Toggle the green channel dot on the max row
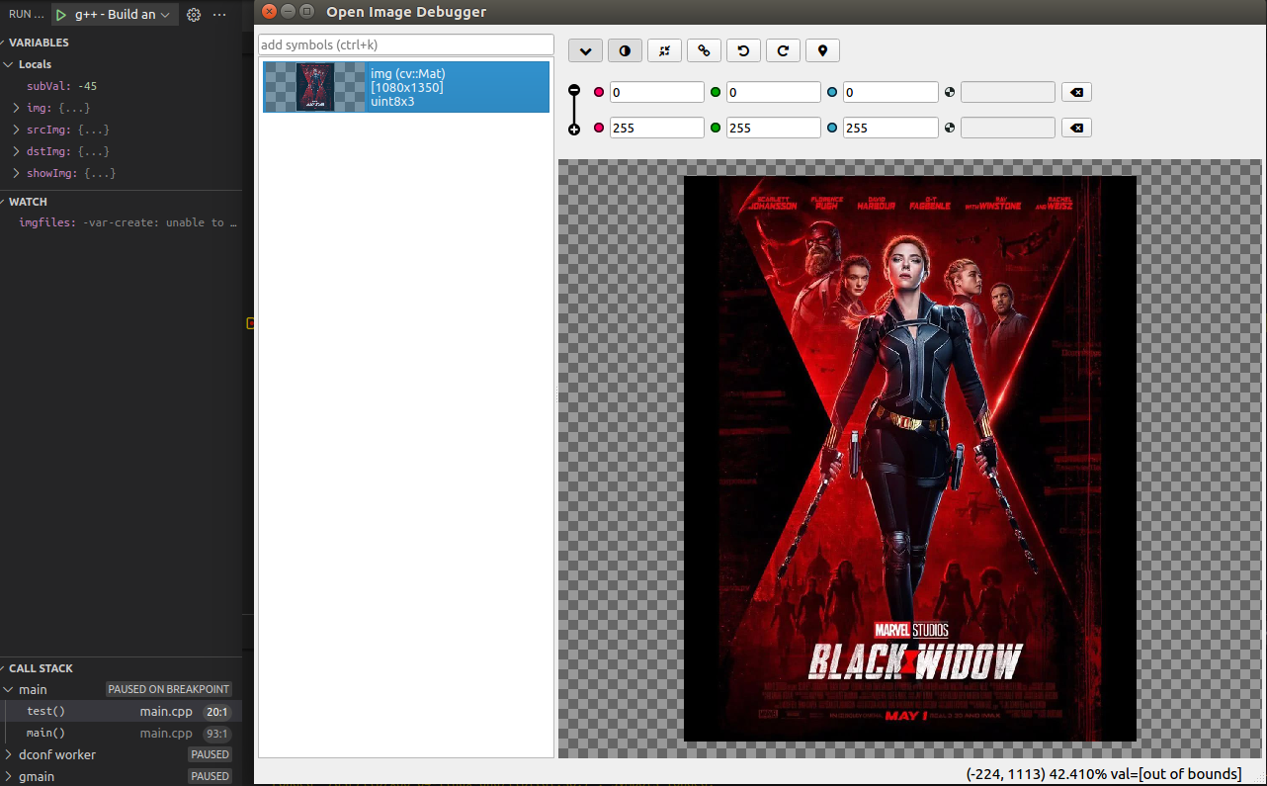This screenshot has width=1267, height=786. click(x=715, y=127)
